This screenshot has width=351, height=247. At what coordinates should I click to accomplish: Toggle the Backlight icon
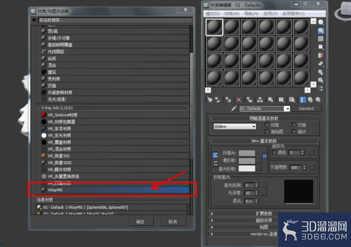coord(321,31)
